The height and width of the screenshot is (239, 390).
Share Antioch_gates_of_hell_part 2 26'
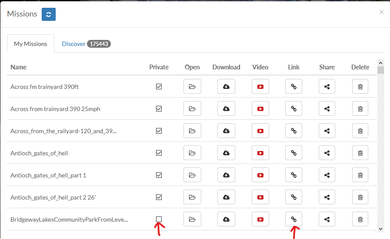[327, 197]
